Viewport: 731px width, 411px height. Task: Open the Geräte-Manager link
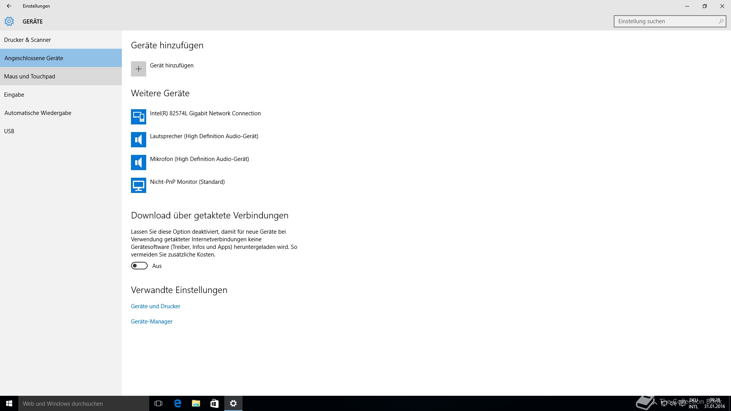pos(152,322)
